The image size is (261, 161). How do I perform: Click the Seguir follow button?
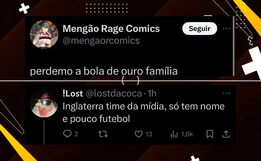click(199, 29)
